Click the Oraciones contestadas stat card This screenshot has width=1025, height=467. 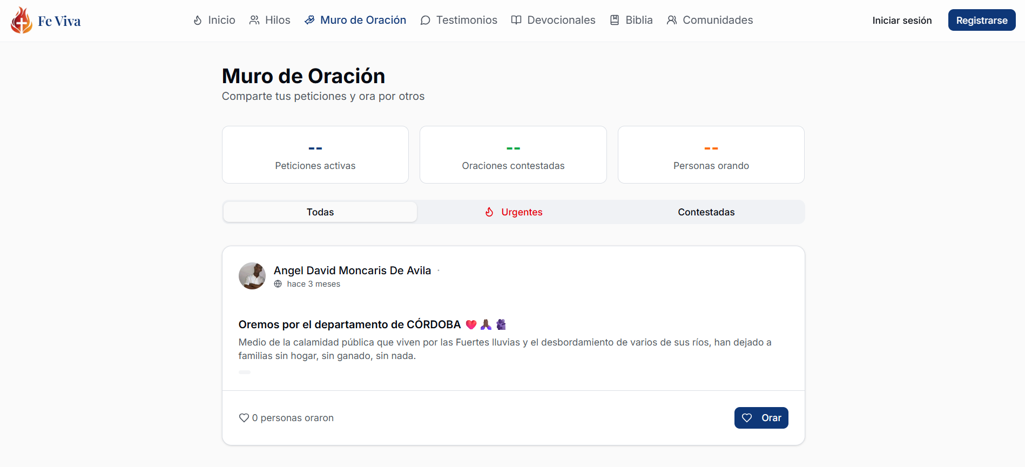coord(513,154)
